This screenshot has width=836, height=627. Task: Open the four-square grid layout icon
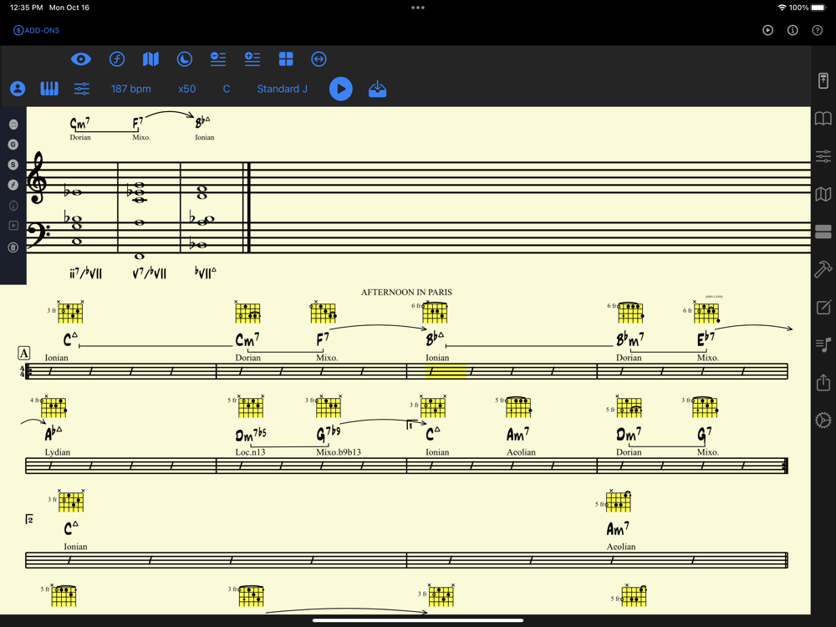[x=286, y=59]
